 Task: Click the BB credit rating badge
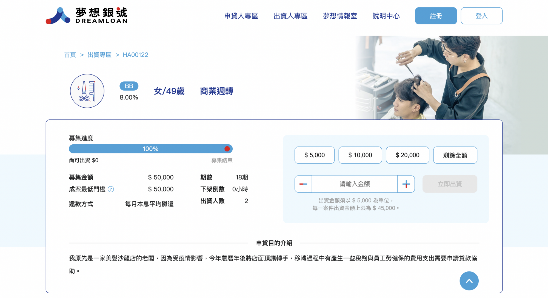pyautogui.click(x=129, y=86)
